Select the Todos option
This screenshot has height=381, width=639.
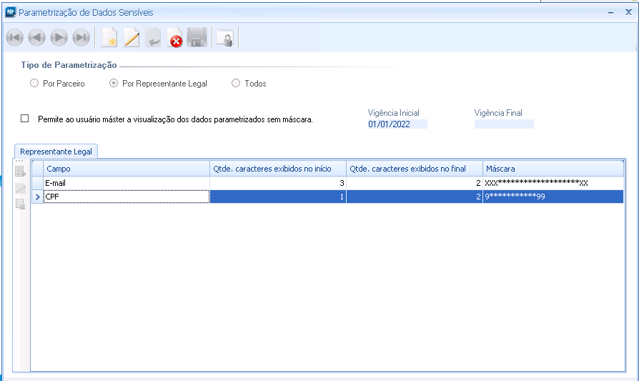tap(236, 83)
